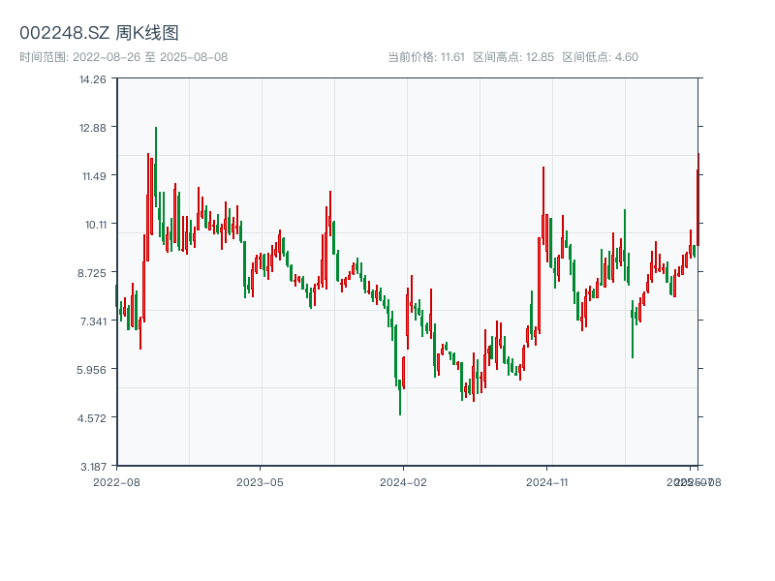The image size is (775, 581).
Task: Click the y-axis value 12.88
Action: [x=93, y=128]
